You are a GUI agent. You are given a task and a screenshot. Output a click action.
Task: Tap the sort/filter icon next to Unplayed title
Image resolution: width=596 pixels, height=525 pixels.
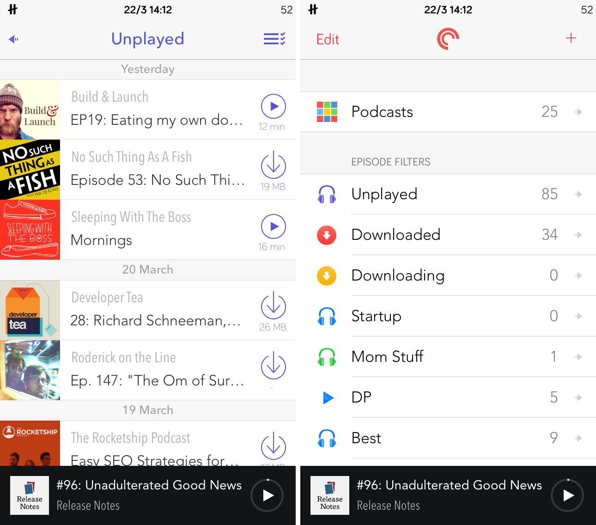(x=274, y=39)
